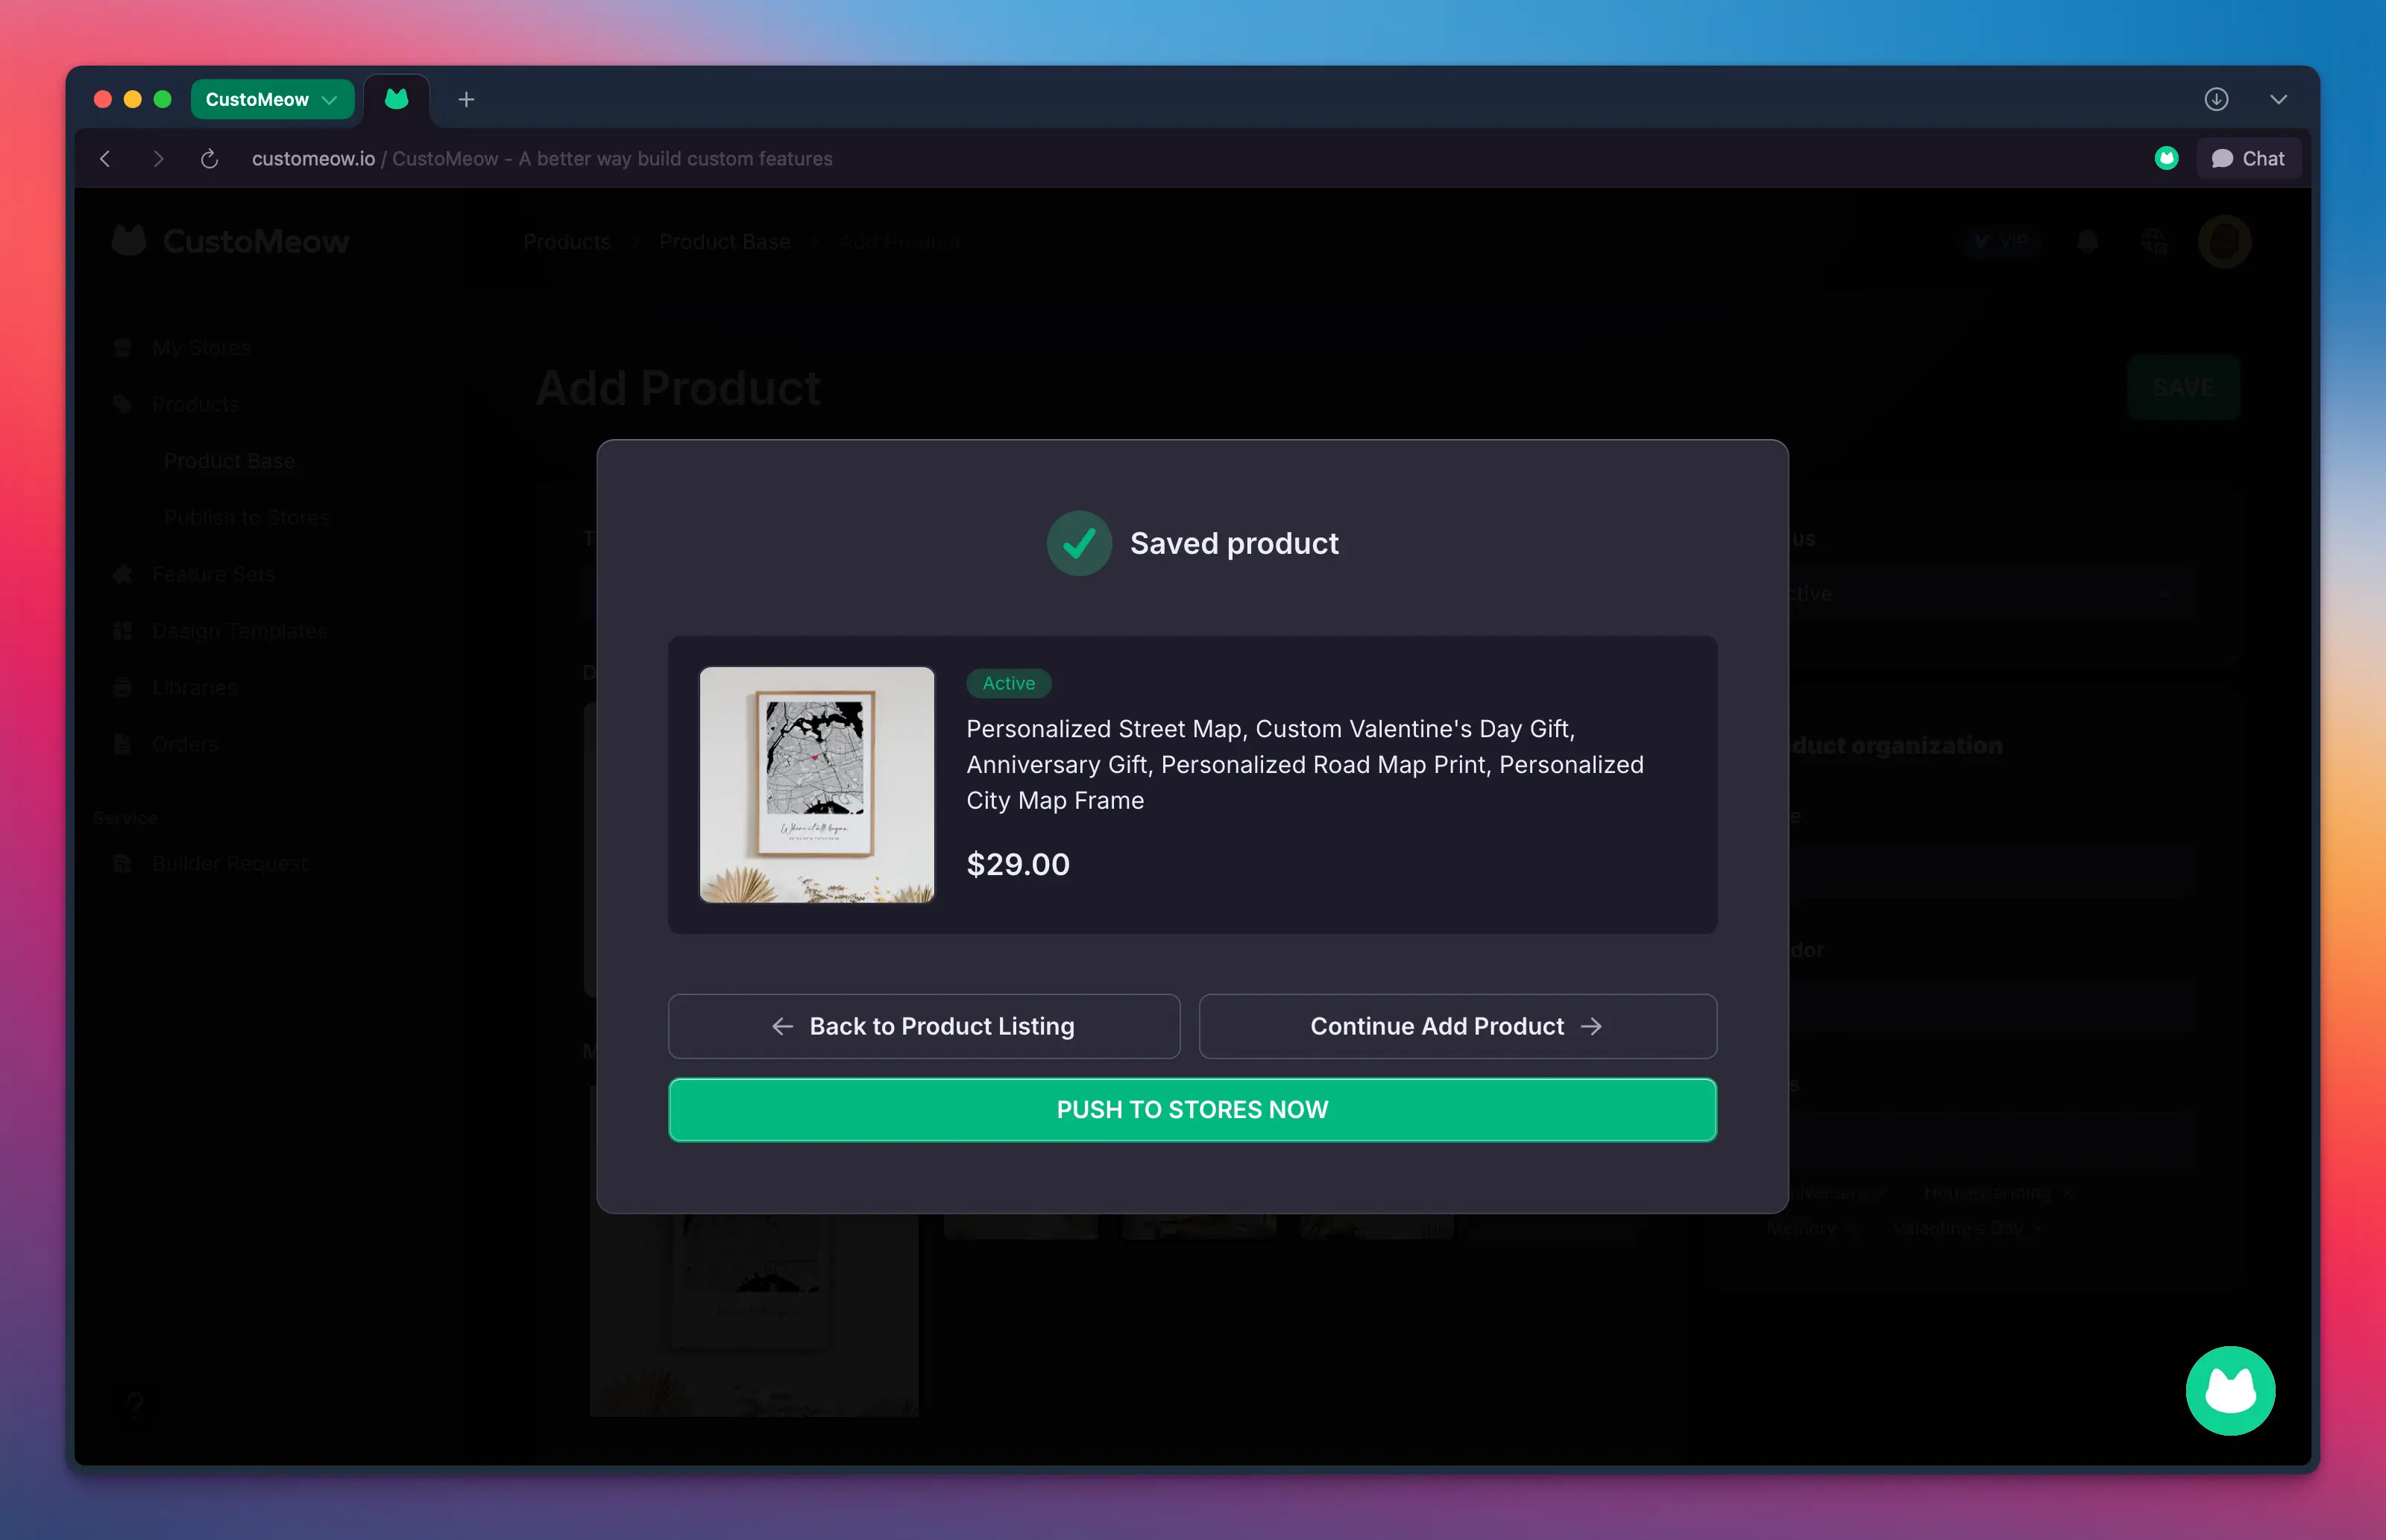Click the help question mark icon

tap(135, 1404)
